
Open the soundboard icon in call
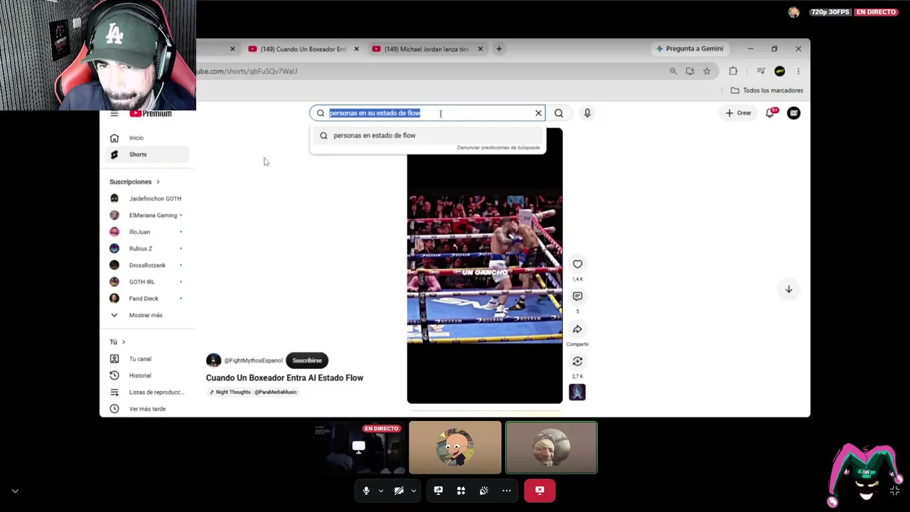(x=483, y=491)
